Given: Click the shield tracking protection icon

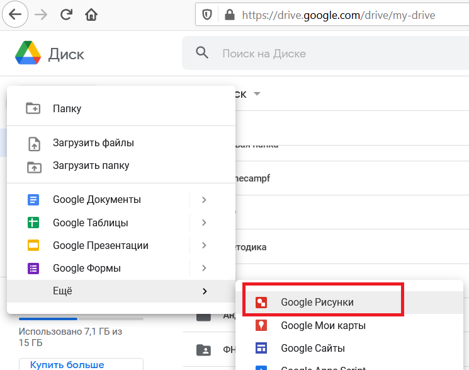Looking at the screenshot, I should tap(207, 14).
